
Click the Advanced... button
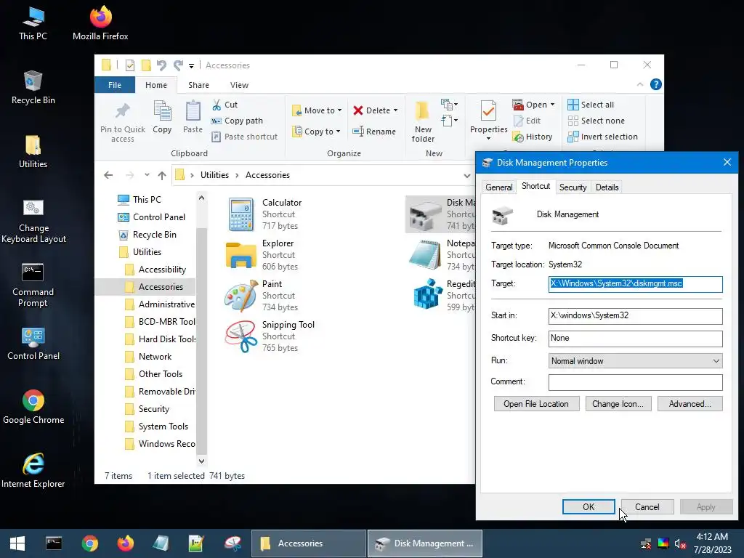(690, 404)
